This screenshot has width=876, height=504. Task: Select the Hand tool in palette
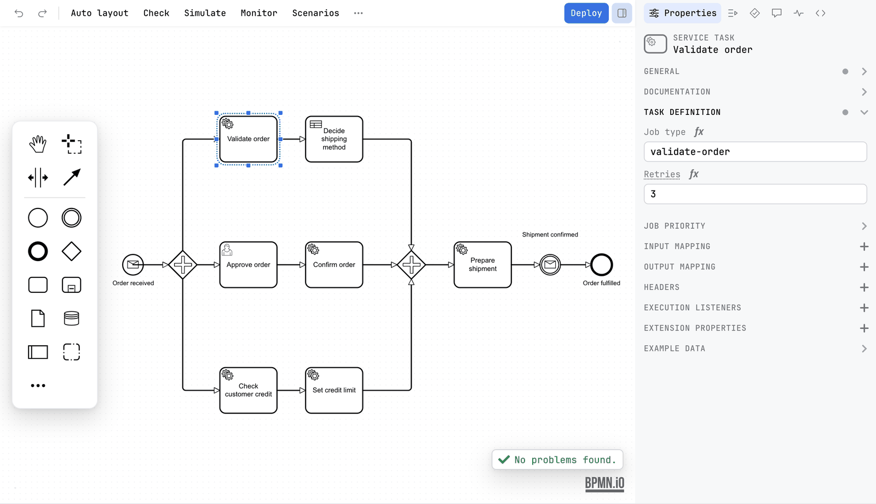coord(38,144)
